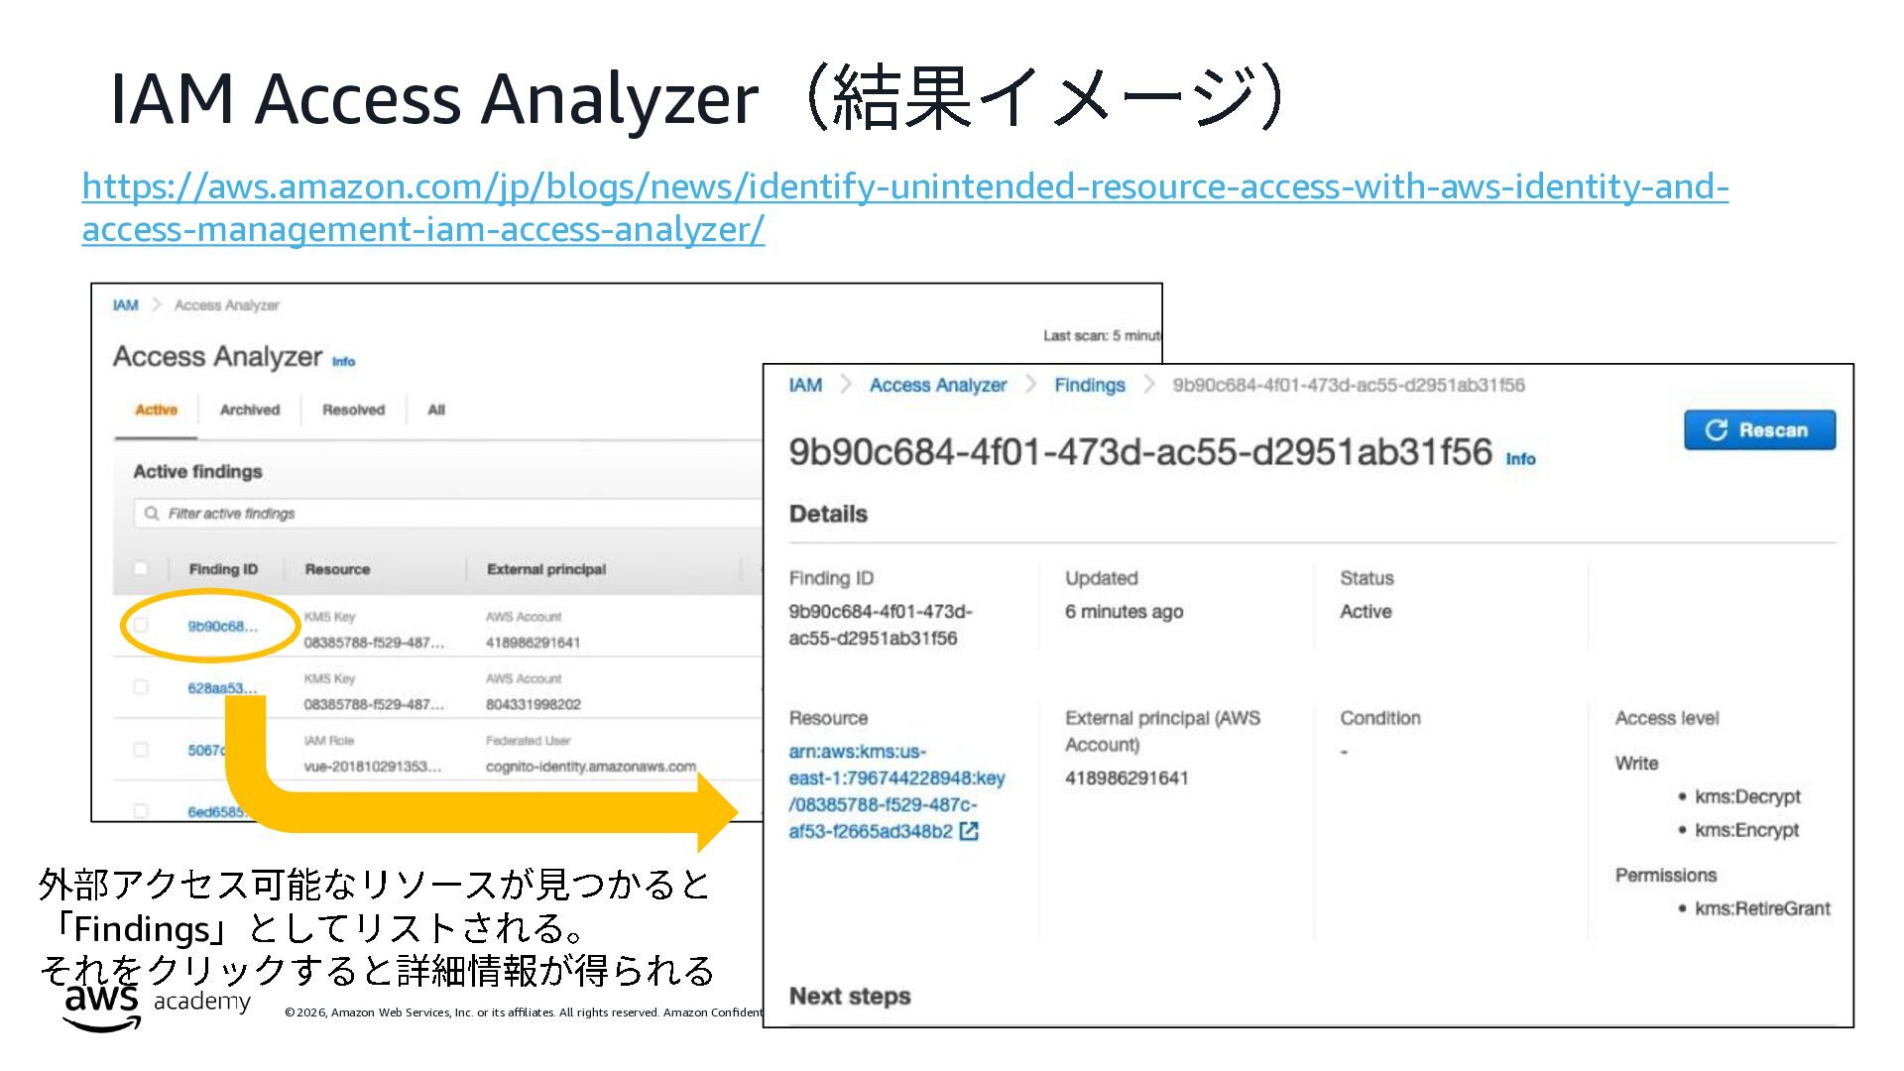Viewport: 1904px width, 1071px height.
Task: Click the Rescan button
Action: pos(1759,429)
